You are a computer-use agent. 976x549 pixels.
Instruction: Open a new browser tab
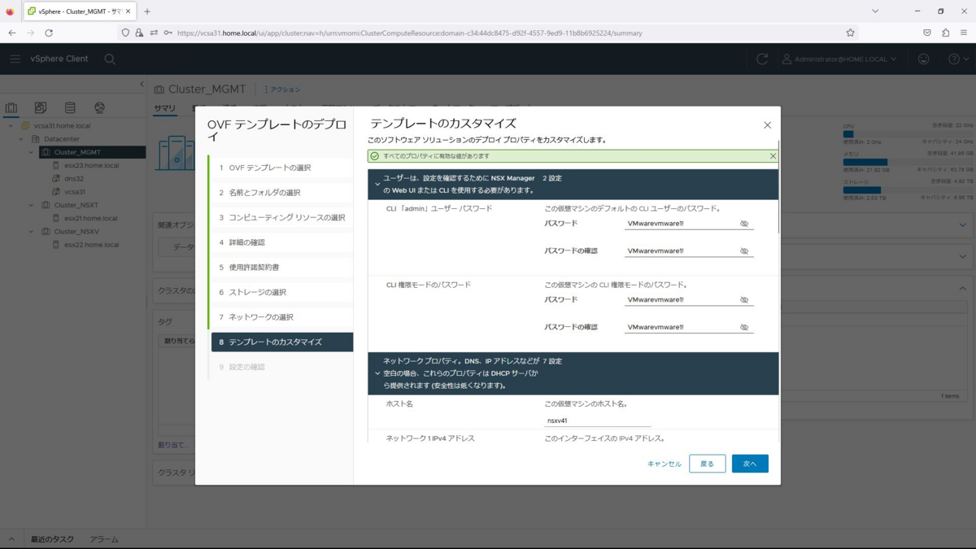click(147, 11)
